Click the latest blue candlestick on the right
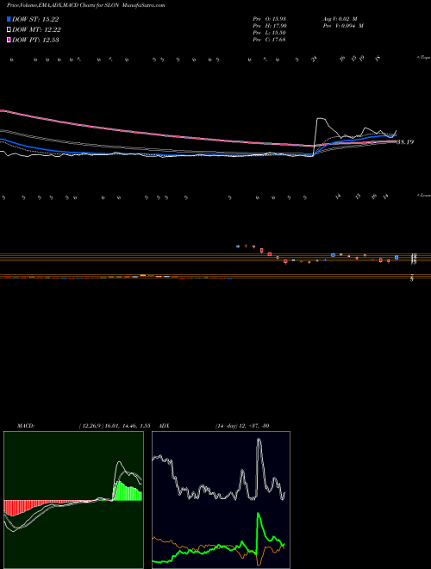The height and width of the screenshot is (569, 431). point(397,257)
